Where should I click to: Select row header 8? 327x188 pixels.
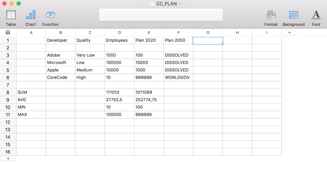8,92
